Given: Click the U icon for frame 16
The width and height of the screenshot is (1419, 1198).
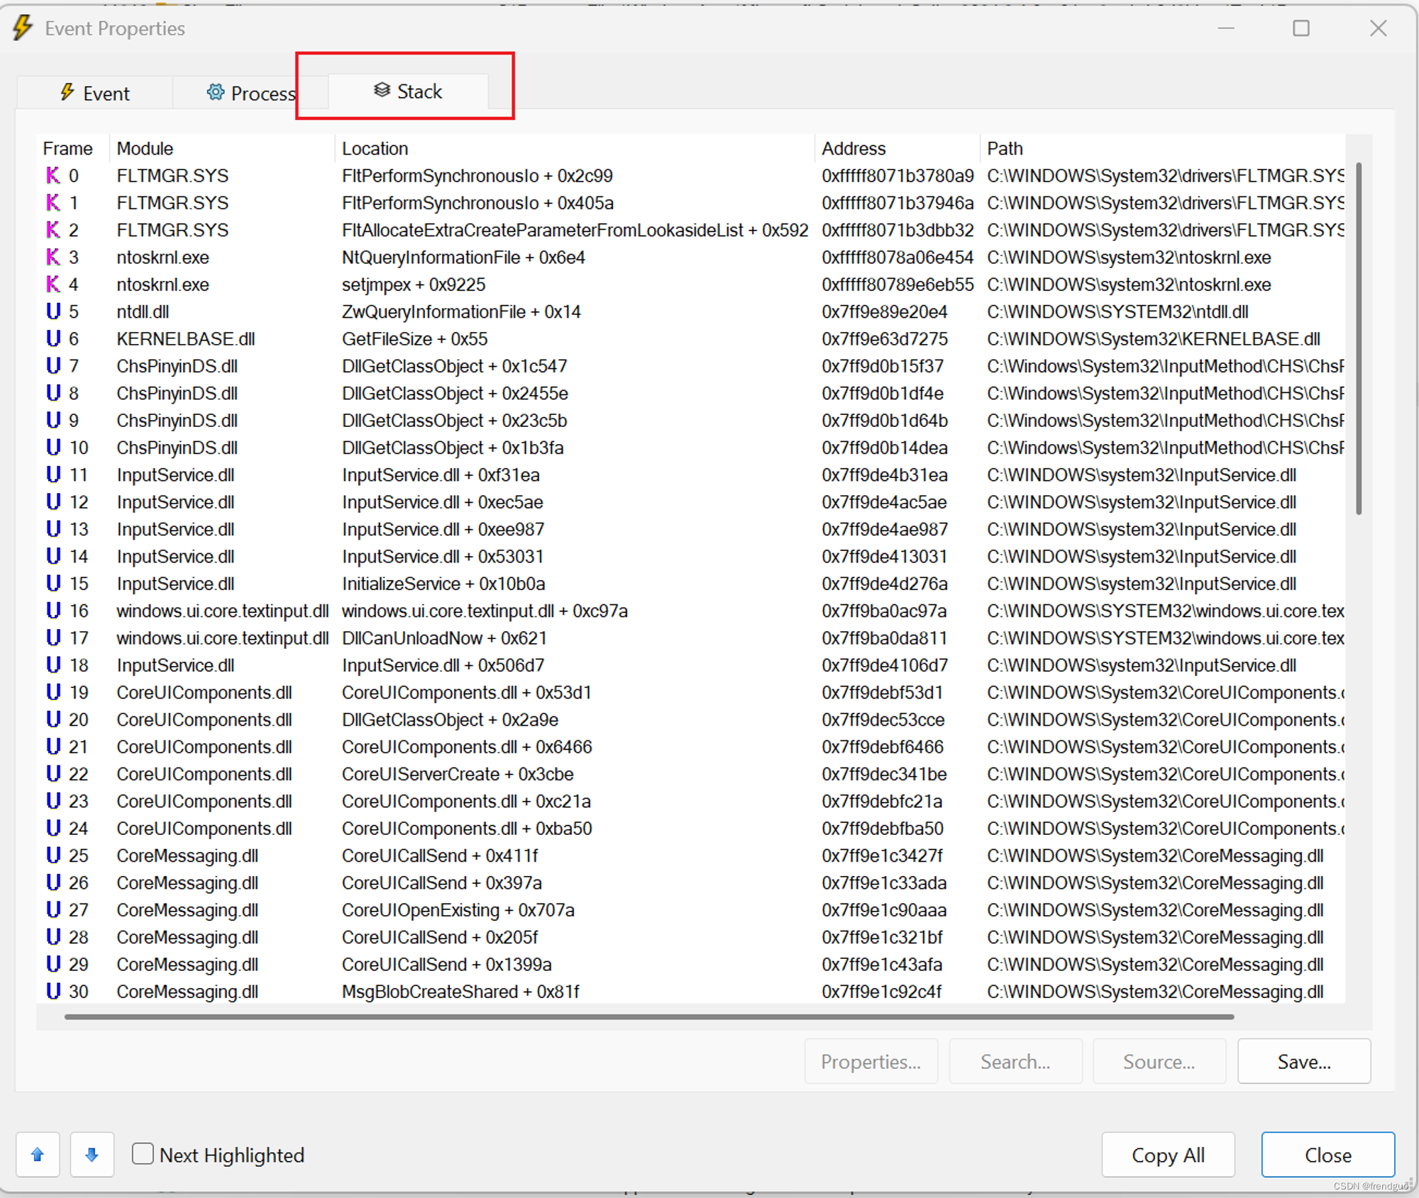Looking at the screenshot, I should coord(53,611).
